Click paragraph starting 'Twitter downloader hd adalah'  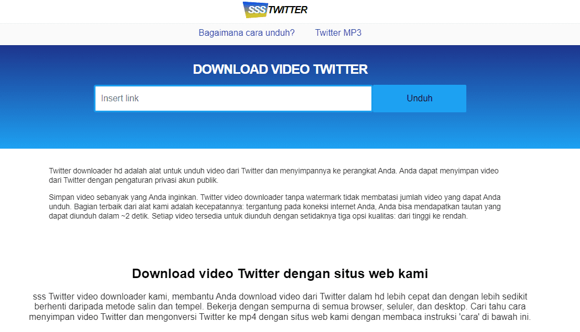[274, 176]
